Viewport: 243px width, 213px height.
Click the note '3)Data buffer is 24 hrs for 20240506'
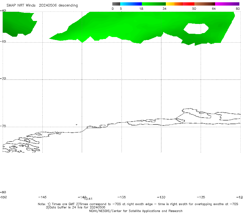click(x=76, y=207)
